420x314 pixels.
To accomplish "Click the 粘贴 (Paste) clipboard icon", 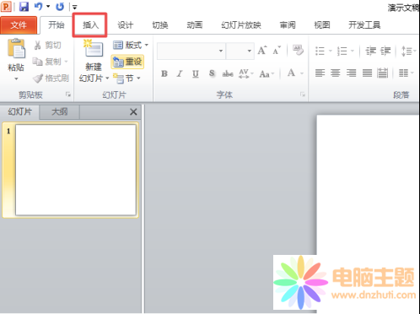I will (16, 49).
